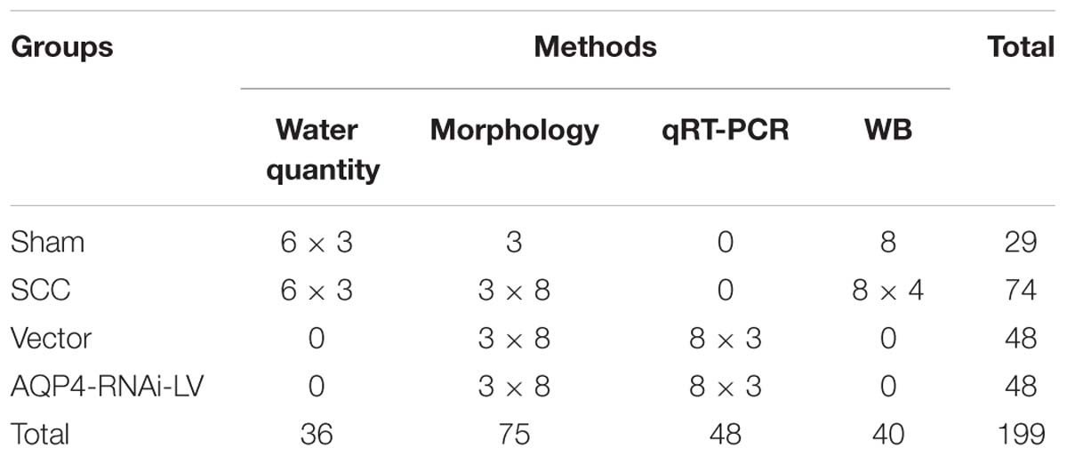
Task: Click Morphology column total 75
Action: (x=514, y=434)
